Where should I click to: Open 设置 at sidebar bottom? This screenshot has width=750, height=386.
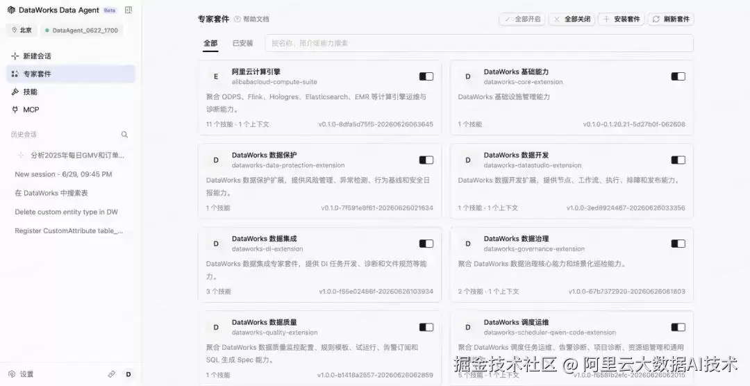pyautogui.click(x=22, y=374)
